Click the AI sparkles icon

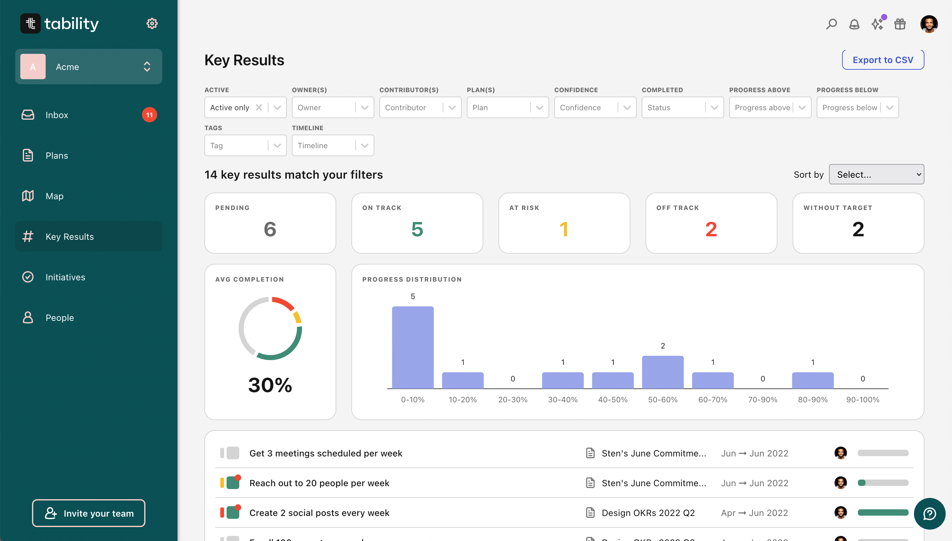click(x=877, y=24)
